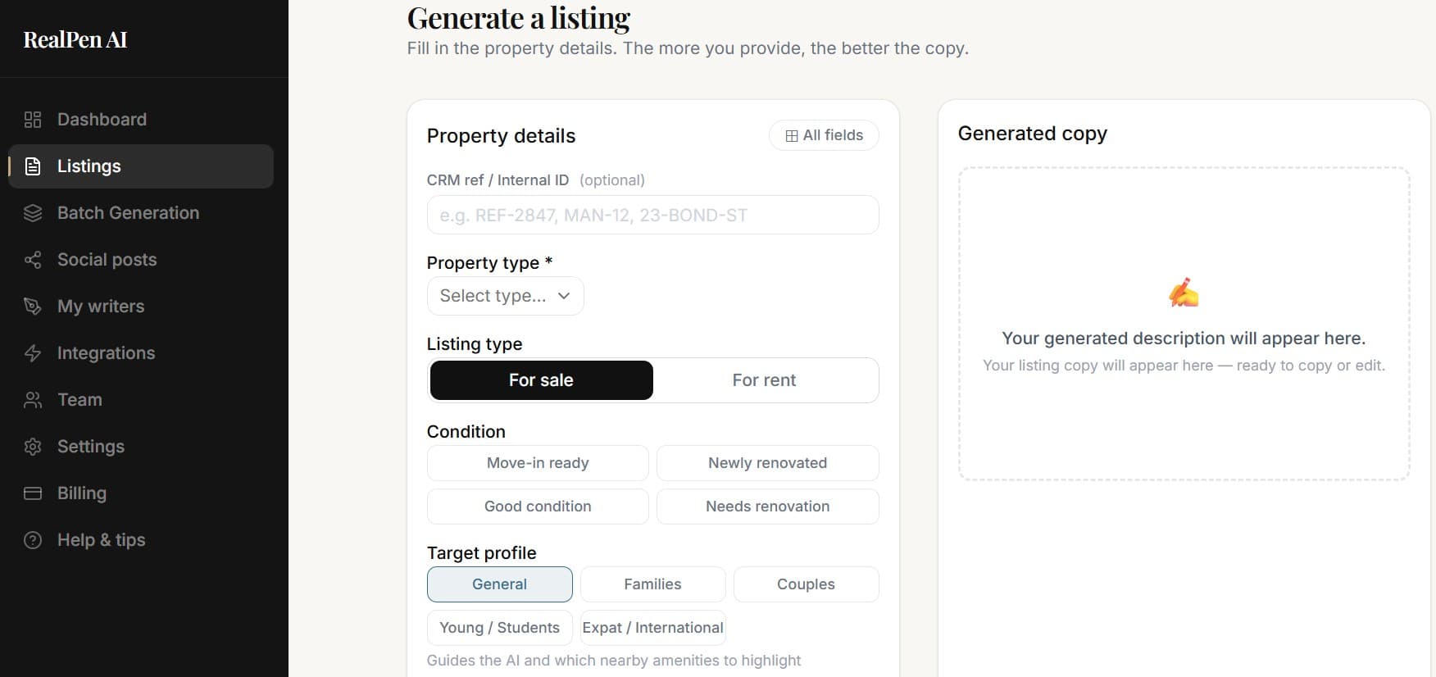Viewport: 1436px width, 677px height.
Task: Open the Dashboard grid icon
Action: [x=33, y=120]
